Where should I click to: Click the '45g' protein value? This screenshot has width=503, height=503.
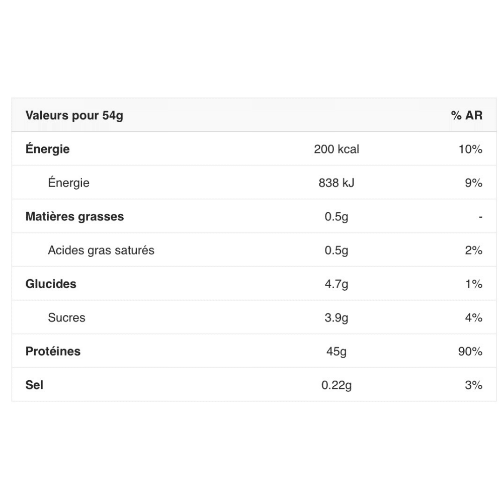pos(337,352)
